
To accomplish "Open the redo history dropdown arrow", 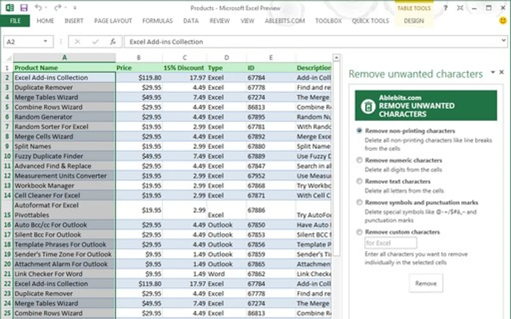I will pos(65,7).
